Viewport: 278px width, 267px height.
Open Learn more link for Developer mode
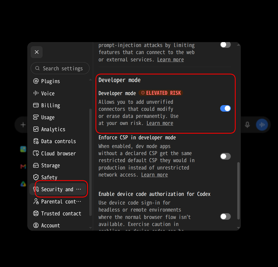click(x=160, y=123)
